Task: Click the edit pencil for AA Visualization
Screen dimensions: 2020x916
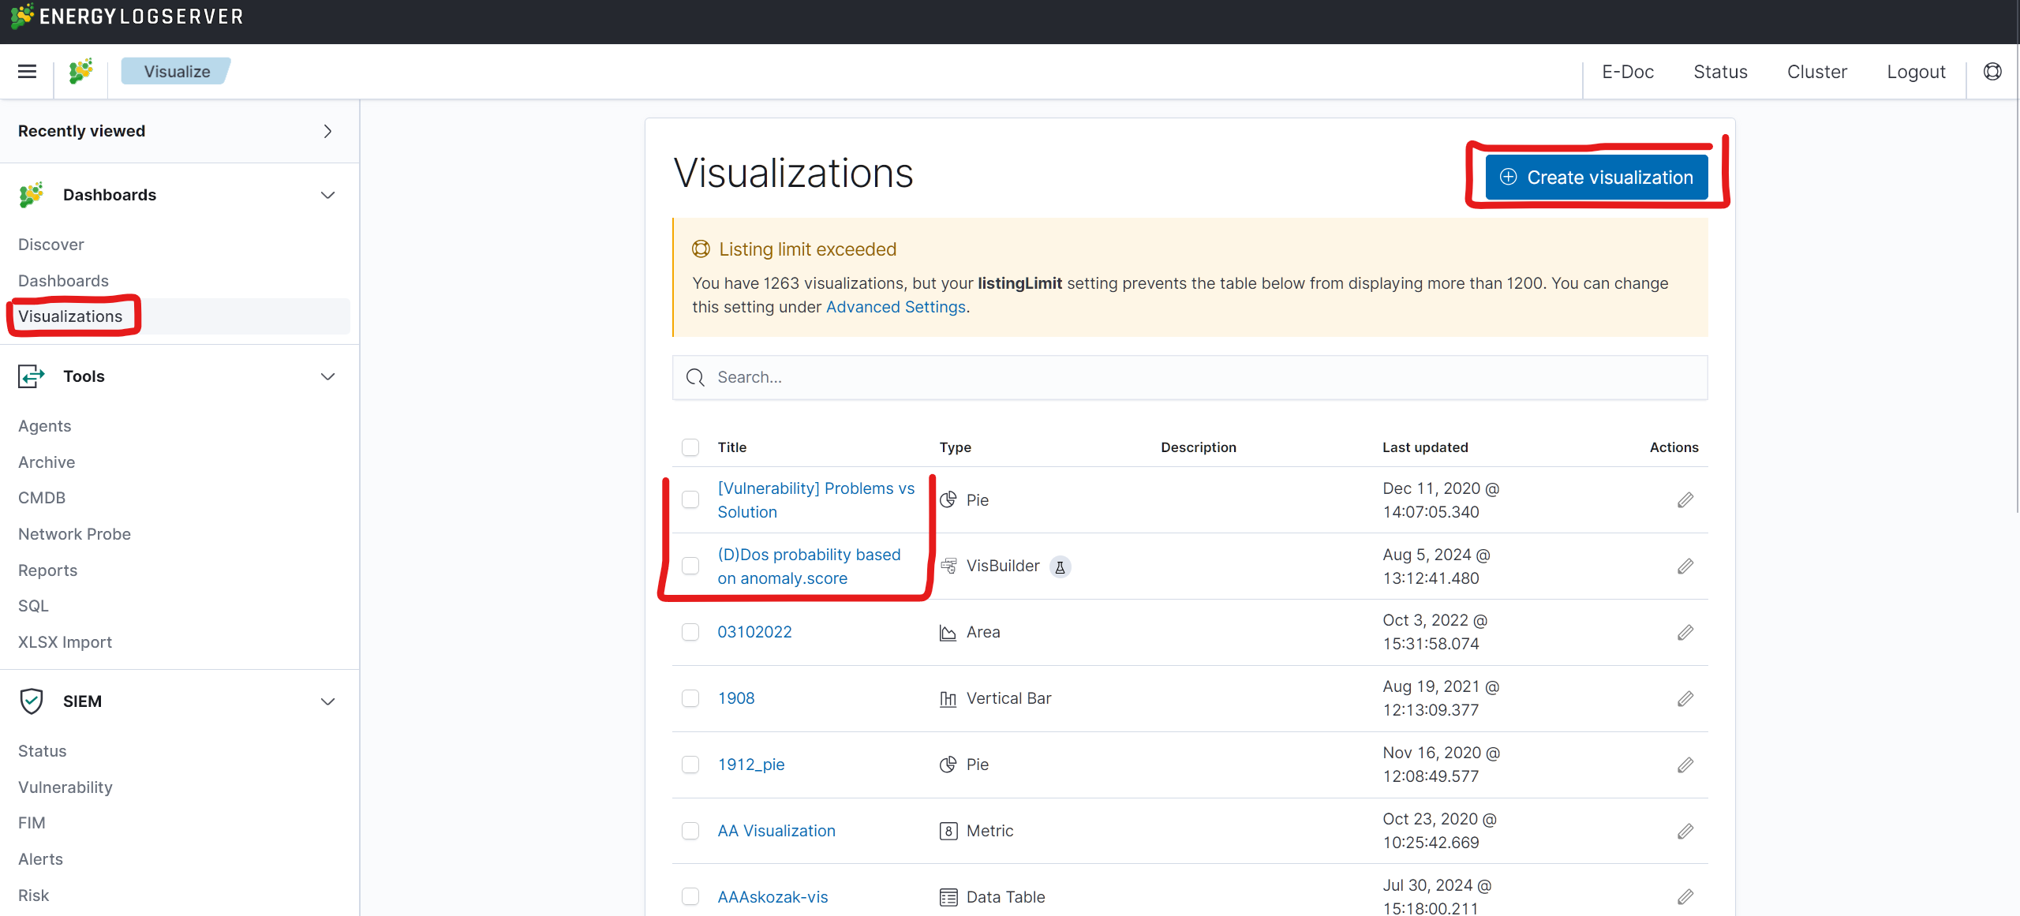Action: (1685, 831)
